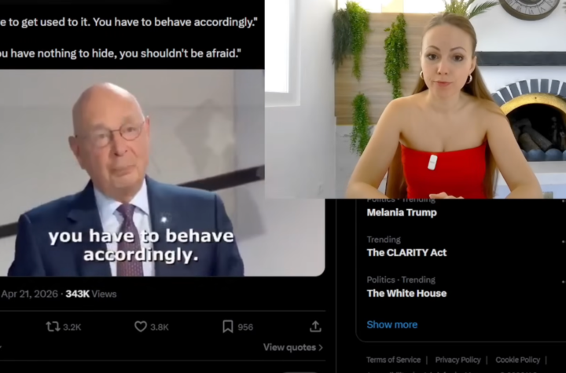Open The CLARITY Act trending topic

point(406,252)
